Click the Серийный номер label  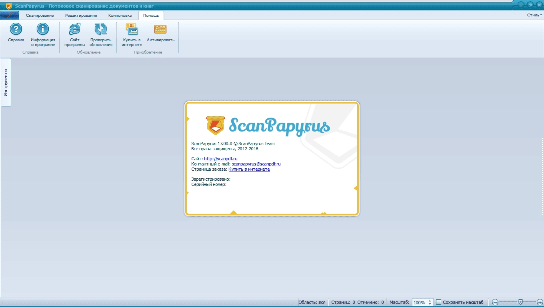209,184
